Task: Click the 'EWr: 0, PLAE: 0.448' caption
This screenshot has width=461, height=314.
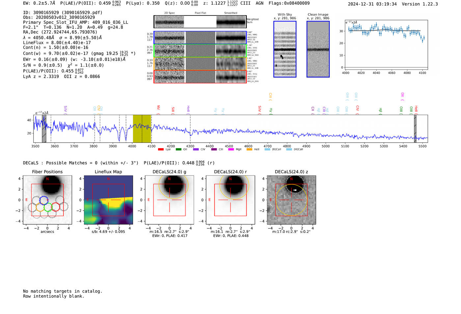Action: pos(231,236)
